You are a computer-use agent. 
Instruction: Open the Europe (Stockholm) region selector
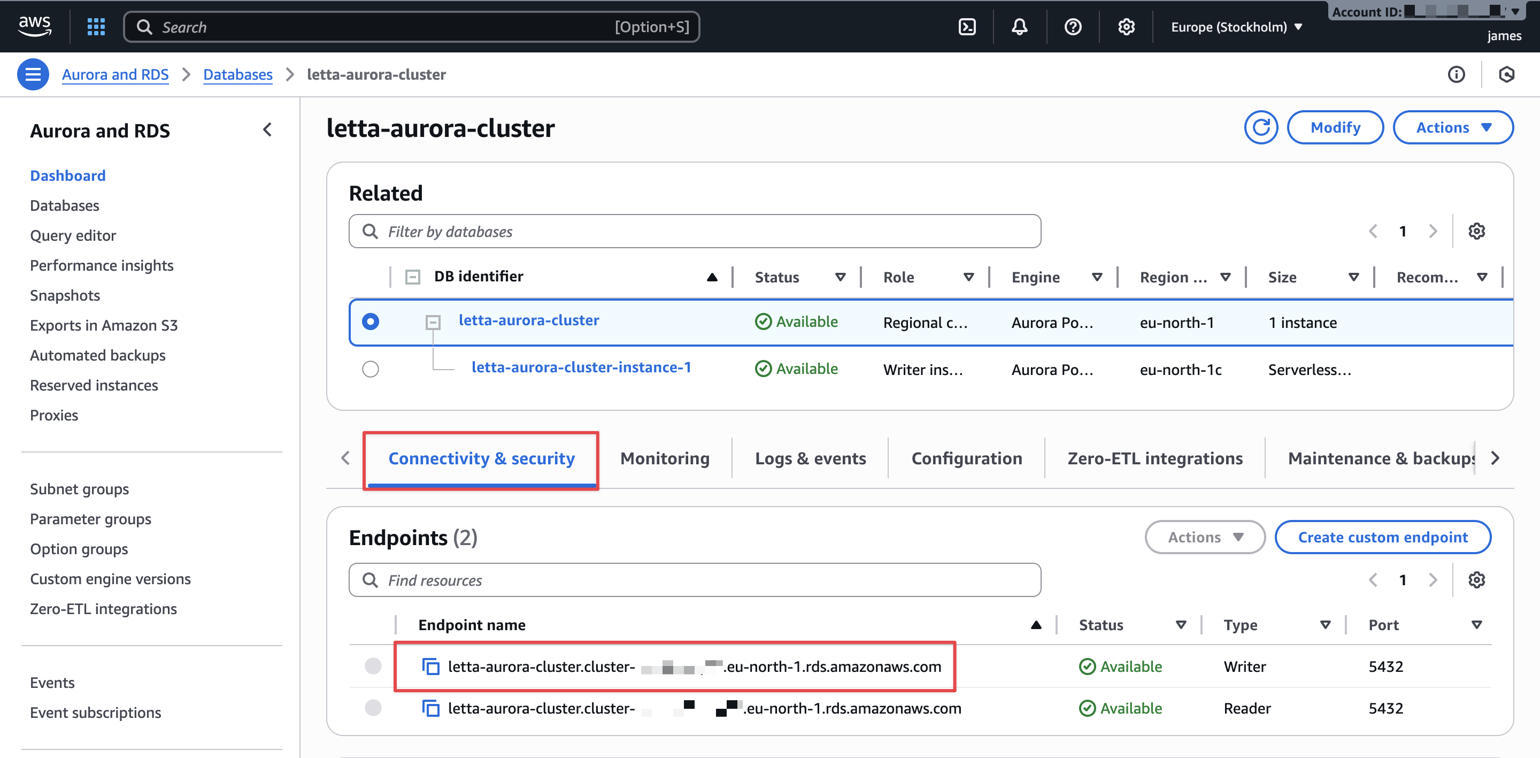click(x=1236, y=27)
